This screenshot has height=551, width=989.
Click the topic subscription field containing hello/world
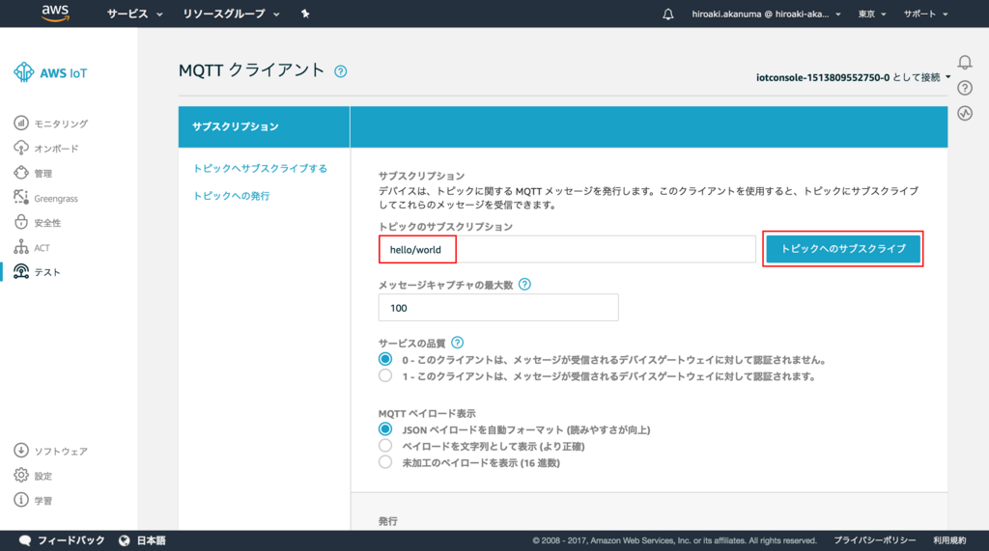click(567, 249)
